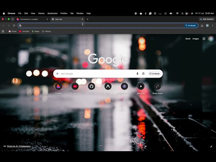Open the View menu

click(33, 13)
